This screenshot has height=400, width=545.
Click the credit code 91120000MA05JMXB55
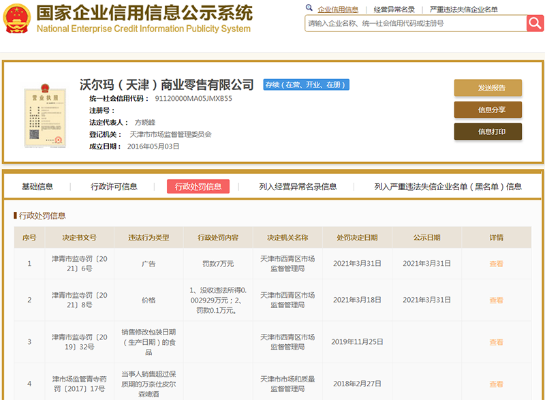[193, 98]
